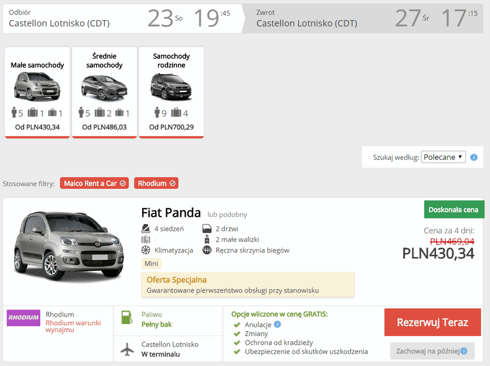Click the Od PLN486,03 price text
The height and width of the screenshot is (366, 490).
pyautogui.click(x=105, y=127)
